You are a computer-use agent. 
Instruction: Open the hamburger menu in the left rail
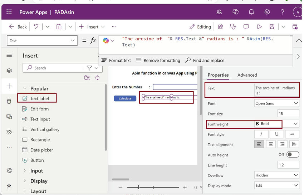[9, 56]
